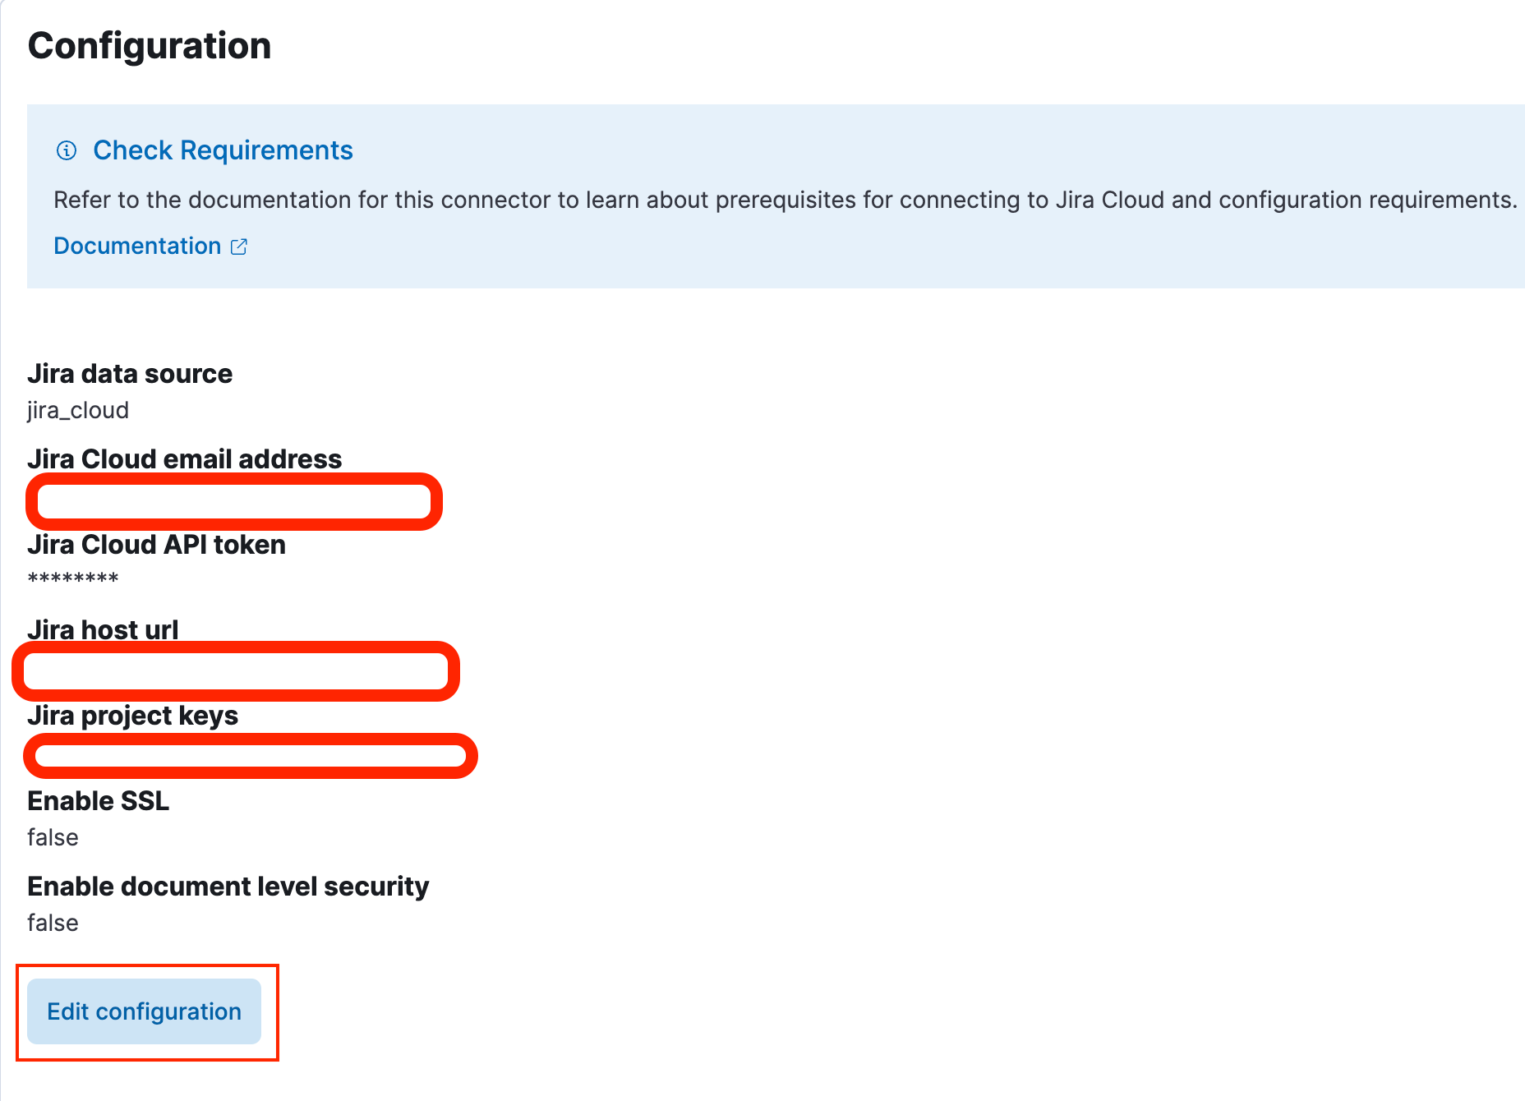
Task: Select the masked Jira Cloud API token value
Action: (72, 578)
